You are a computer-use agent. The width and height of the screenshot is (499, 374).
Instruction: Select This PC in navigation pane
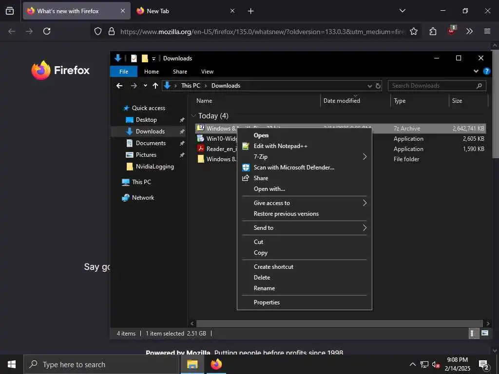[141, 182]
